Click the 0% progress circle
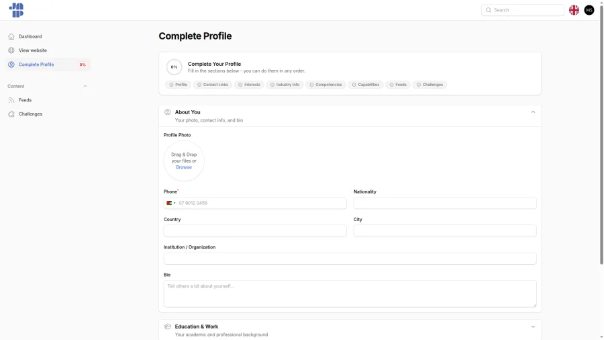Screen dimensions: 604x340 coord(174,67)
